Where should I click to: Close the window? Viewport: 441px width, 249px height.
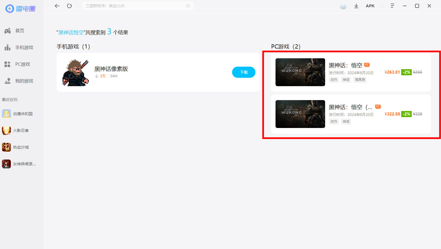click(429, 6)
